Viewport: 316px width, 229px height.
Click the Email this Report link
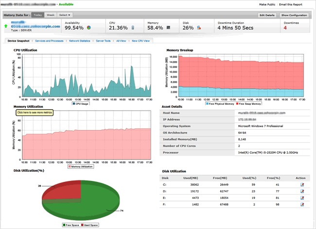pyautogui.click(x=290, y=4)
